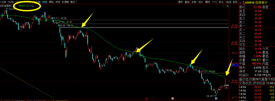Click the 统计 statistics button
This screenshot has height=101, width=275.
[201, 2]
